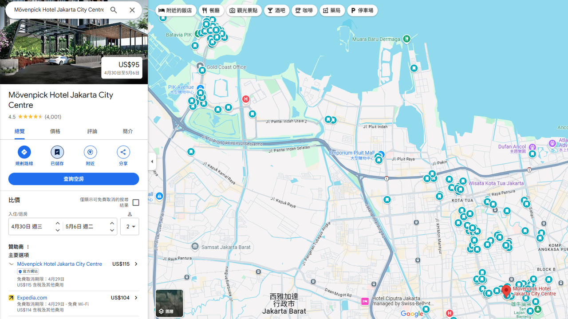Click the Gold Coast Office marker
Image resolution: width=568 pixels, height=319 pixels.
[200, 66]
